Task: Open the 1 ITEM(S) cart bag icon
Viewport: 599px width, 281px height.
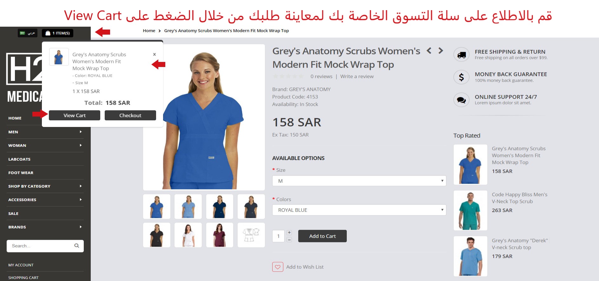Action: (x=48, y=33)
